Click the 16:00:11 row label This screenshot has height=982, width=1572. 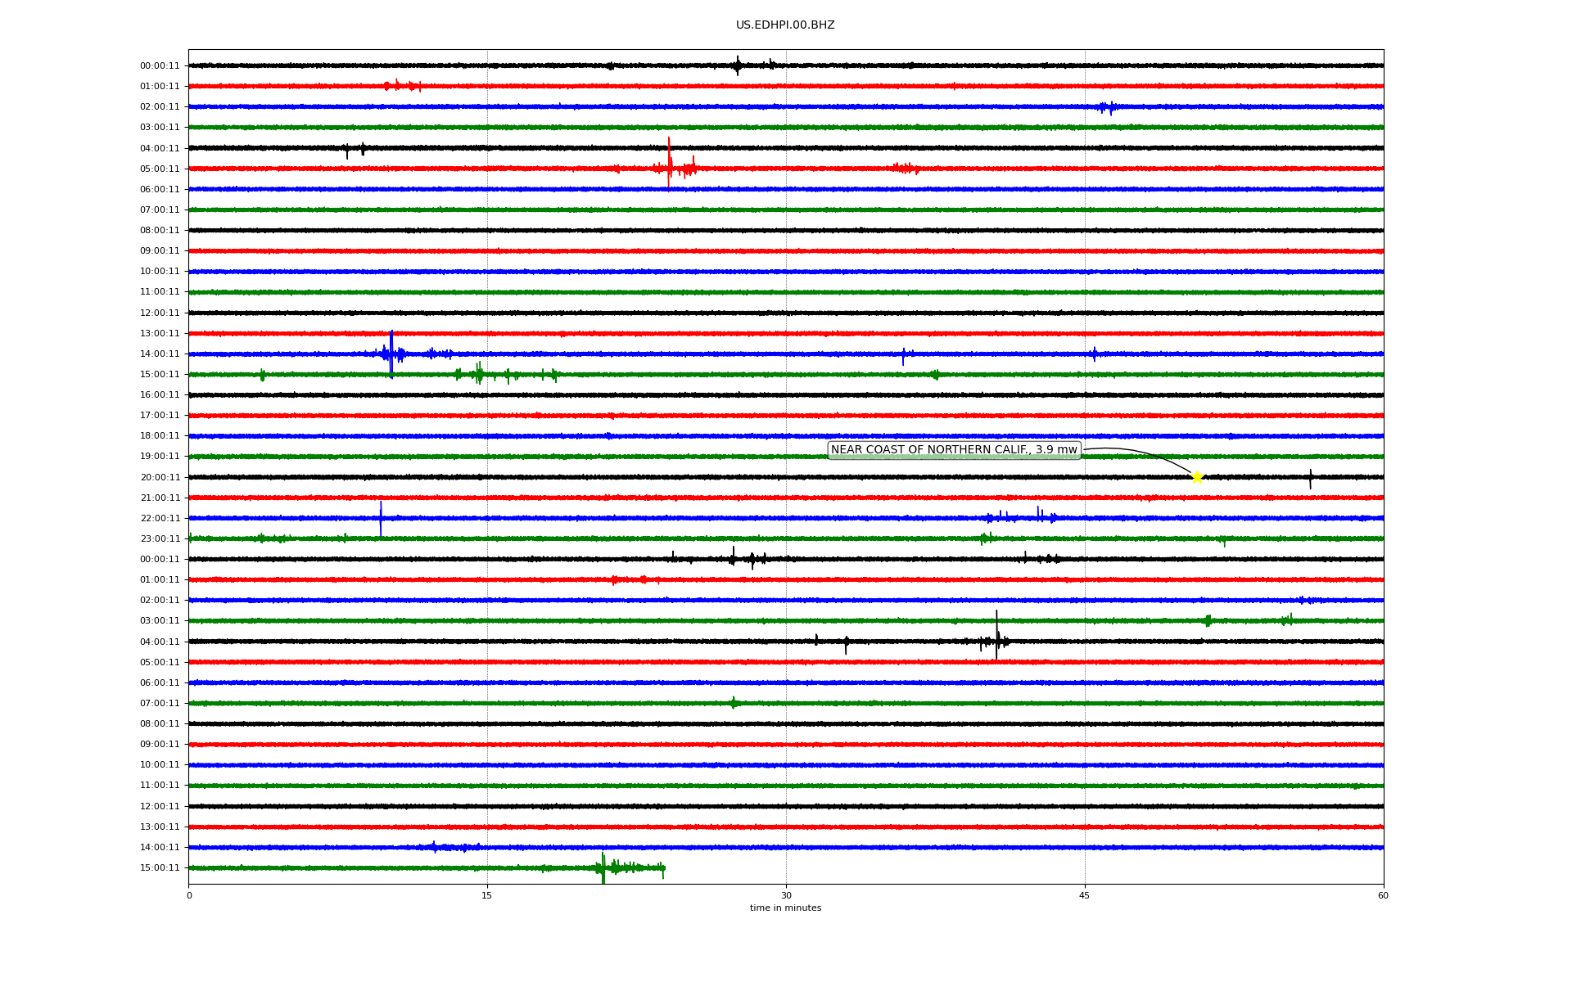point(160,395)
